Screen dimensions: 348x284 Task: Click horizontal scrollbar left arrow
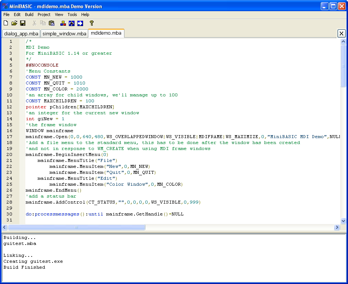click(4, 227)
